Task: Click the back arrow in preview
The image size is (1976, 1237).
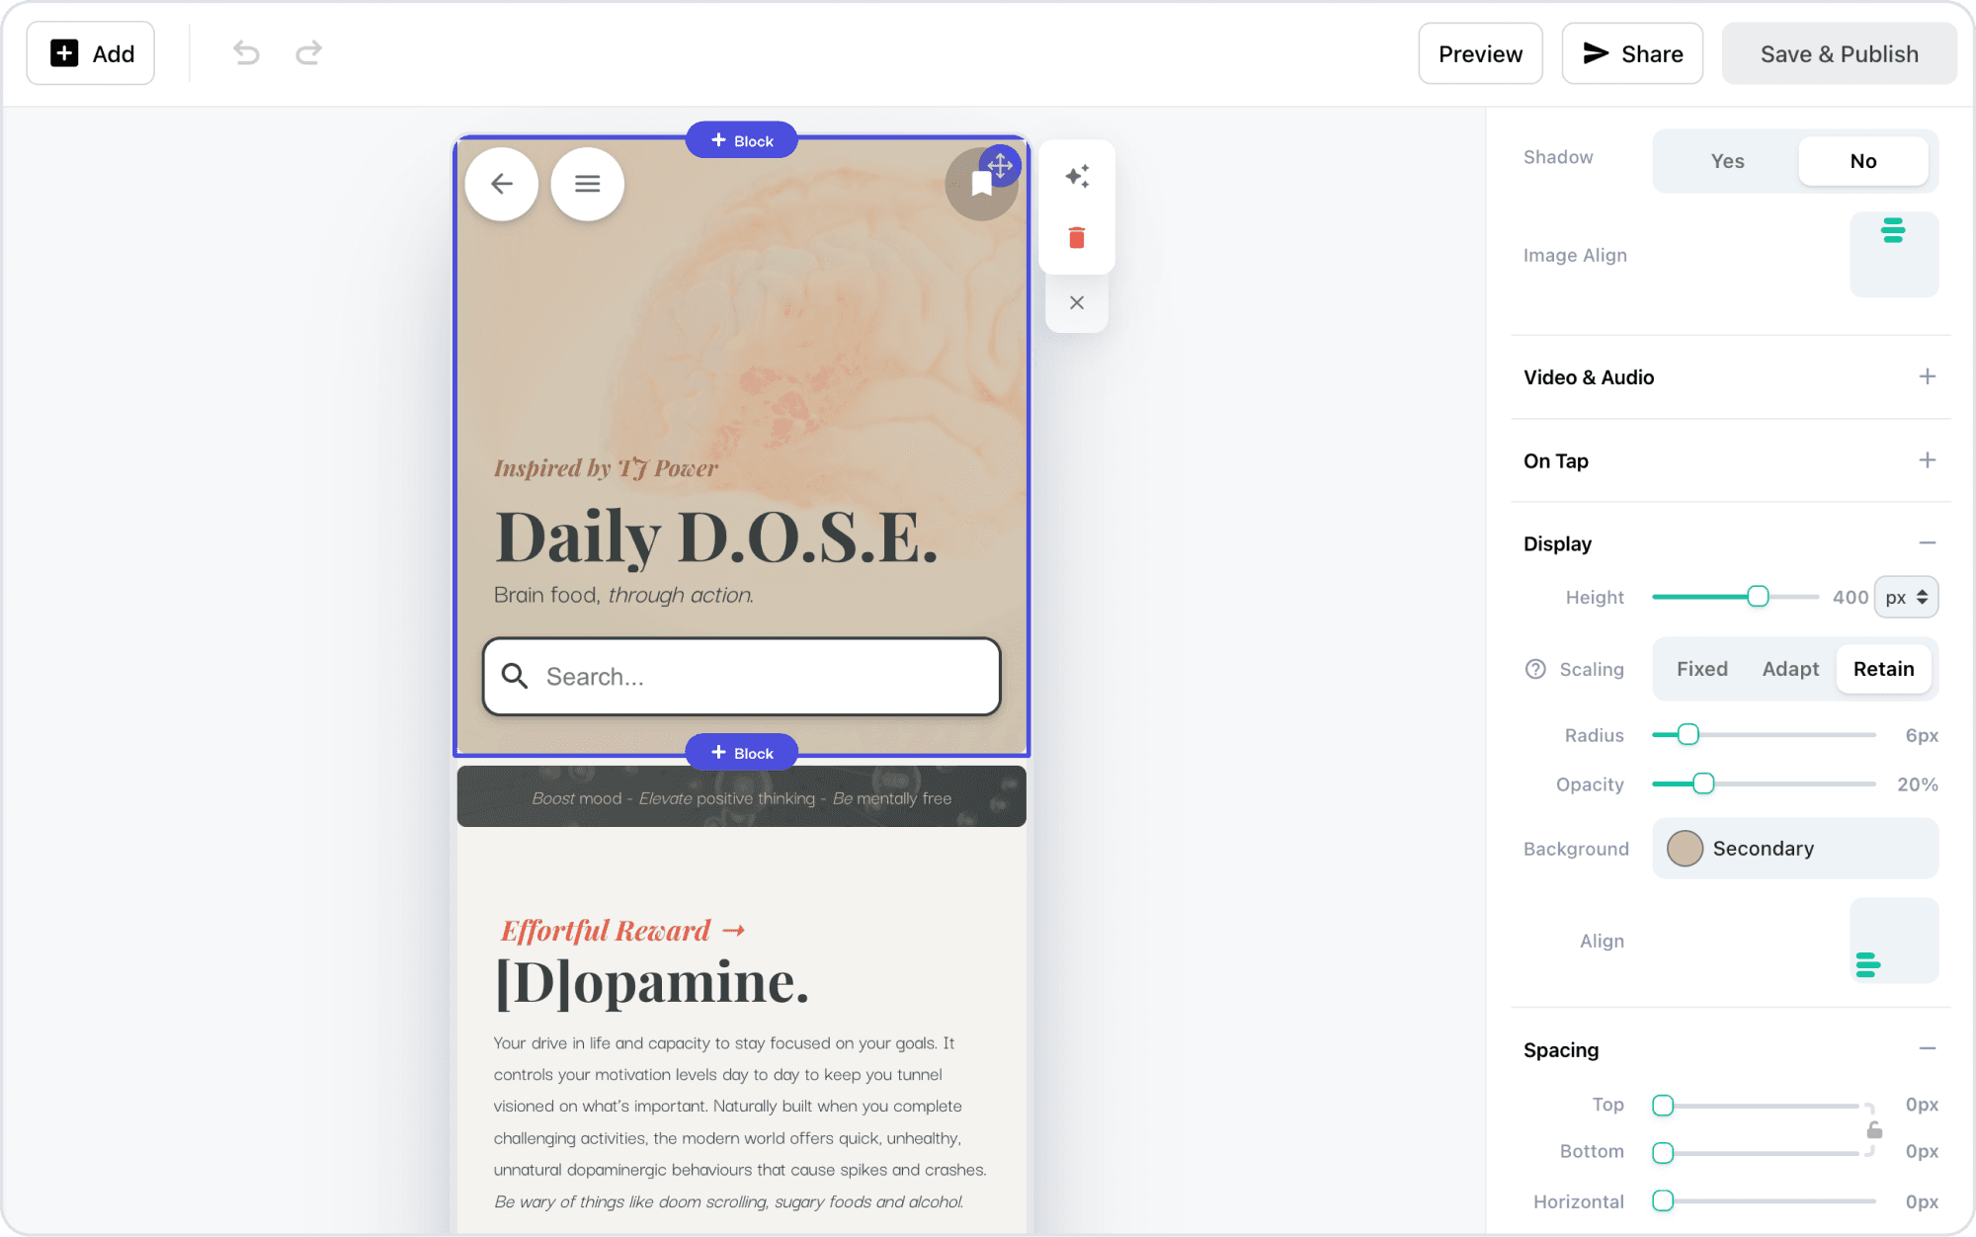Action: [x=502, y=184]
